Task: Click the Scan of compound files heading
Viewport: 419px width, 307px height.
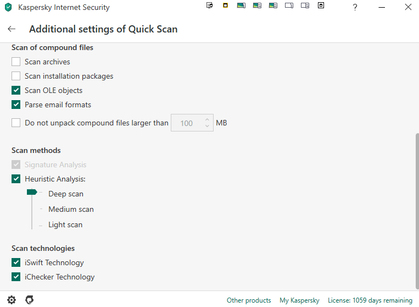Action: 52,48
